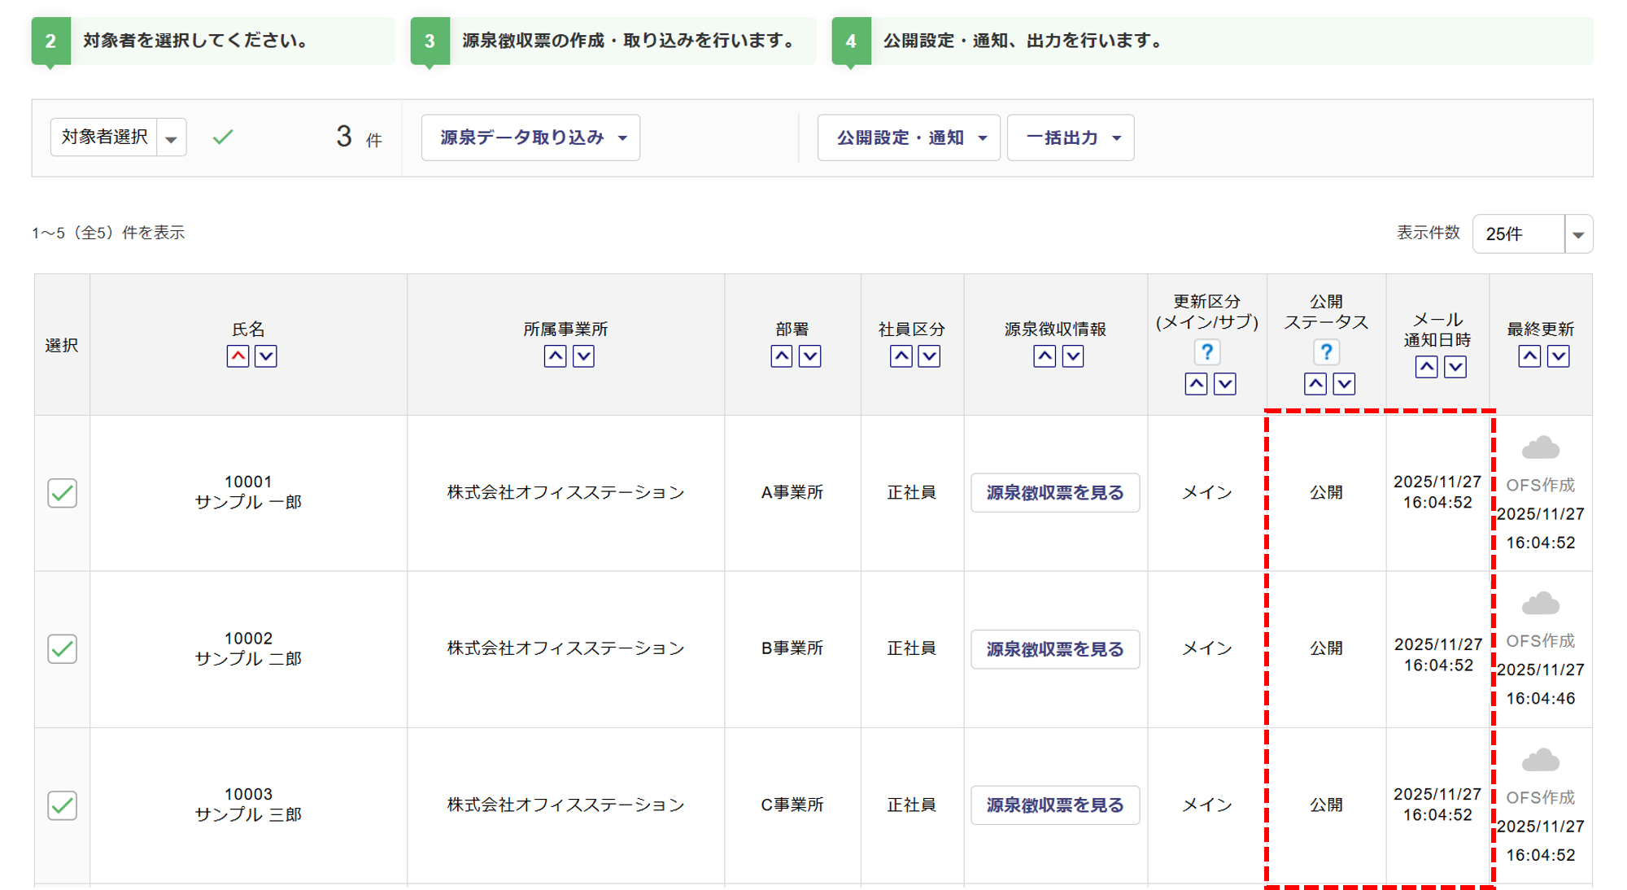
Task: Click help icon under 公開ステータス header
Action: pos(1326,352)
